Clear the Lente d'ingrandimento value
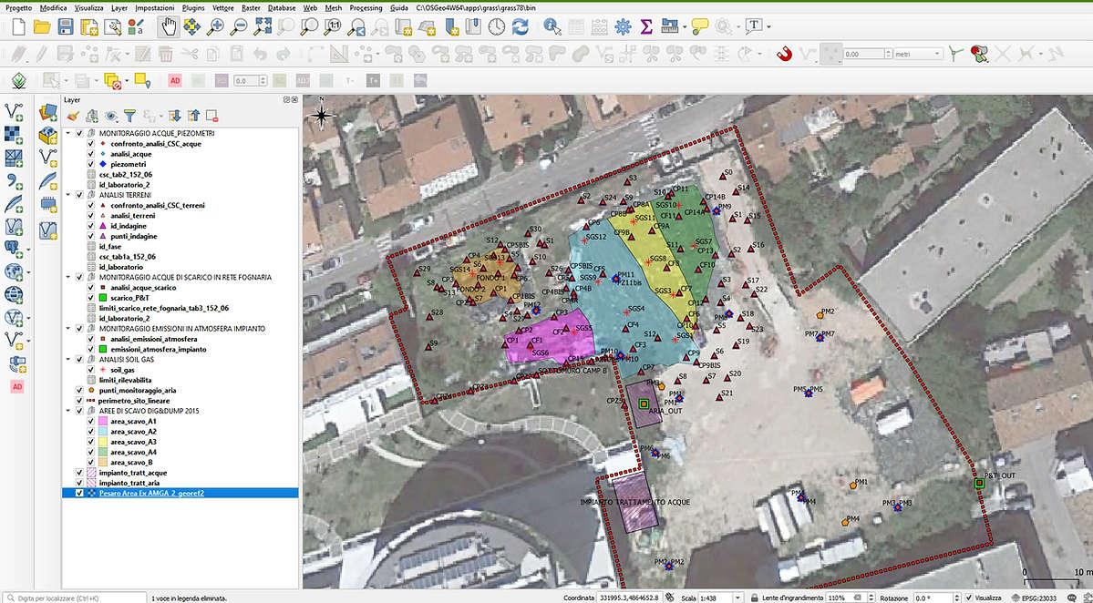 857,598
